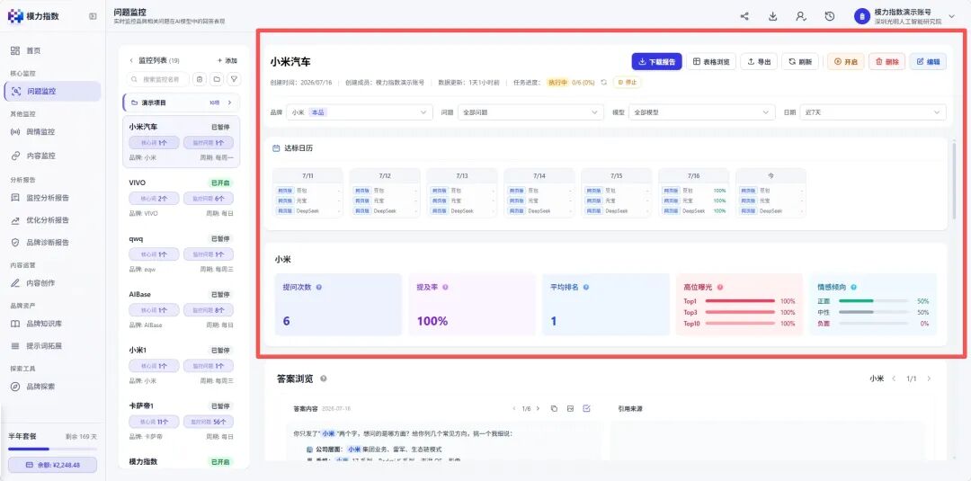Open the history clock icon in the top bar
This screenshot has width=971, height=481.
point(830,17)
